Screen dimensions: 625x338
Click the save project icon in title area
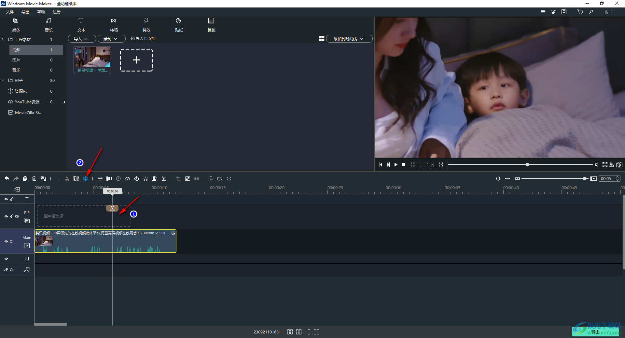(564, 12)
